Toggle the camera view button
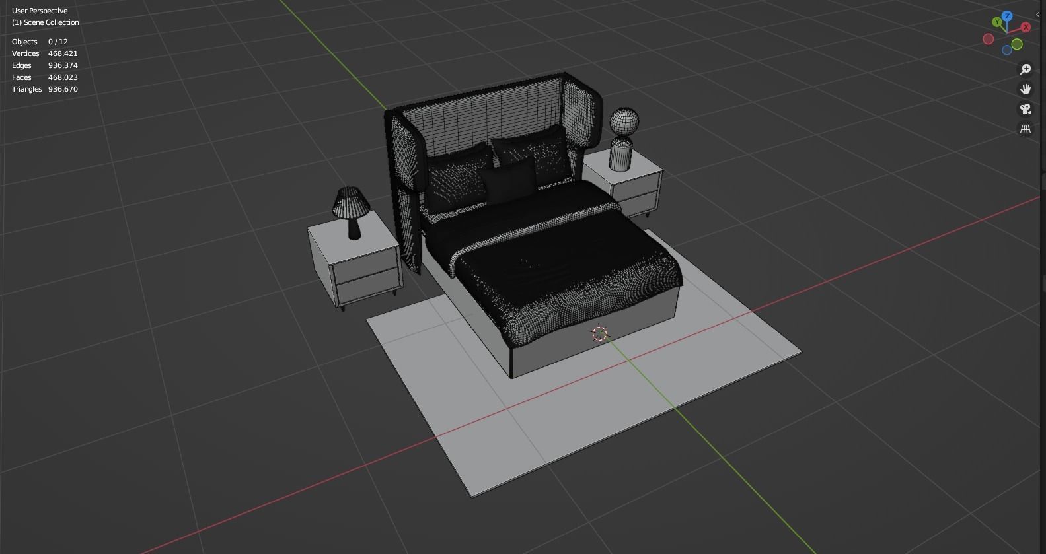 1026,109
